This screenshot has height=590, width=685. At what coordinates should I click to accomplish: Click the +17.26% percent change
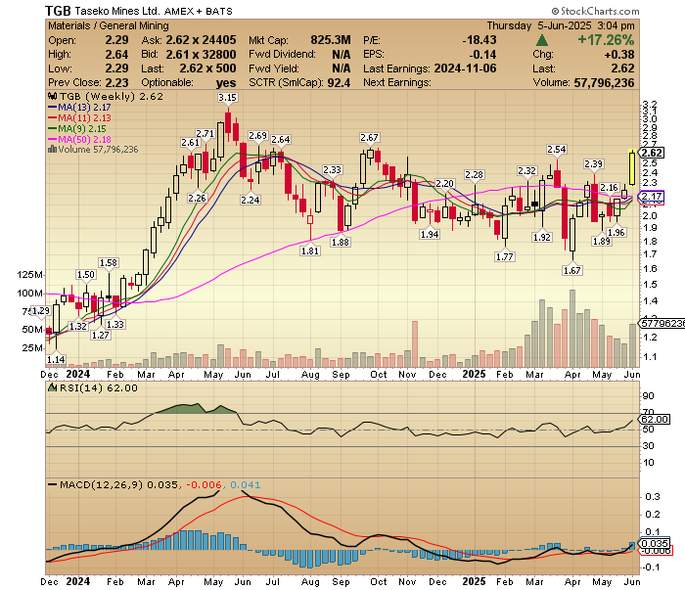606,40
